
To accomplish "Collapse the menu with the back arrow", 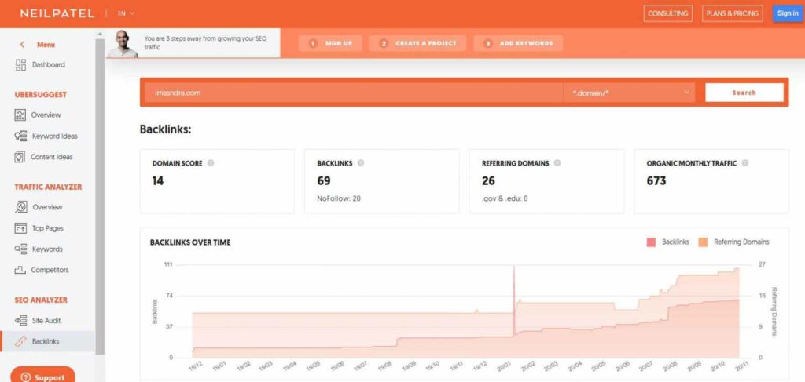I will pyautogui.click(x=22, y=45).
